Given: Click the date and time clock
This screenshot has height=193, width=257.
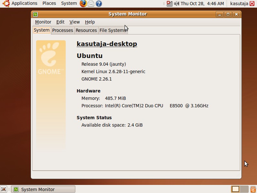Looking at the screenshot, I should pos(202,4).
